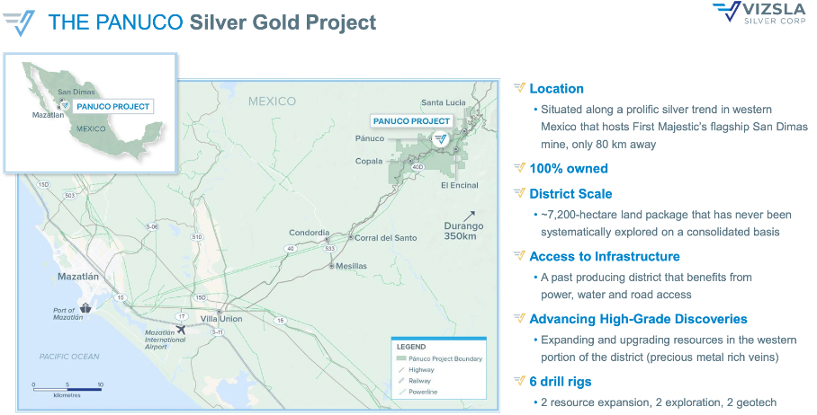Click the 40D highway shield near Copala
Viewport: 817px width, 415px height.
click(x=417, y=167)
